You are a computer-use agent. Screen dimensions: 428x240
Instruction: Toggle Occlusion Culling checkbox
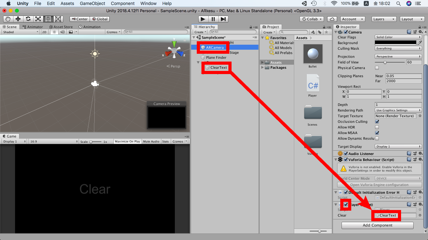click(377, 122)
